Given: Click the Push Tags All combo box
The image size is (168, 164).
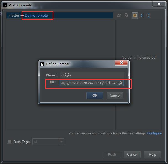Looking at the screenshot, I should click(x=48, y=142).
